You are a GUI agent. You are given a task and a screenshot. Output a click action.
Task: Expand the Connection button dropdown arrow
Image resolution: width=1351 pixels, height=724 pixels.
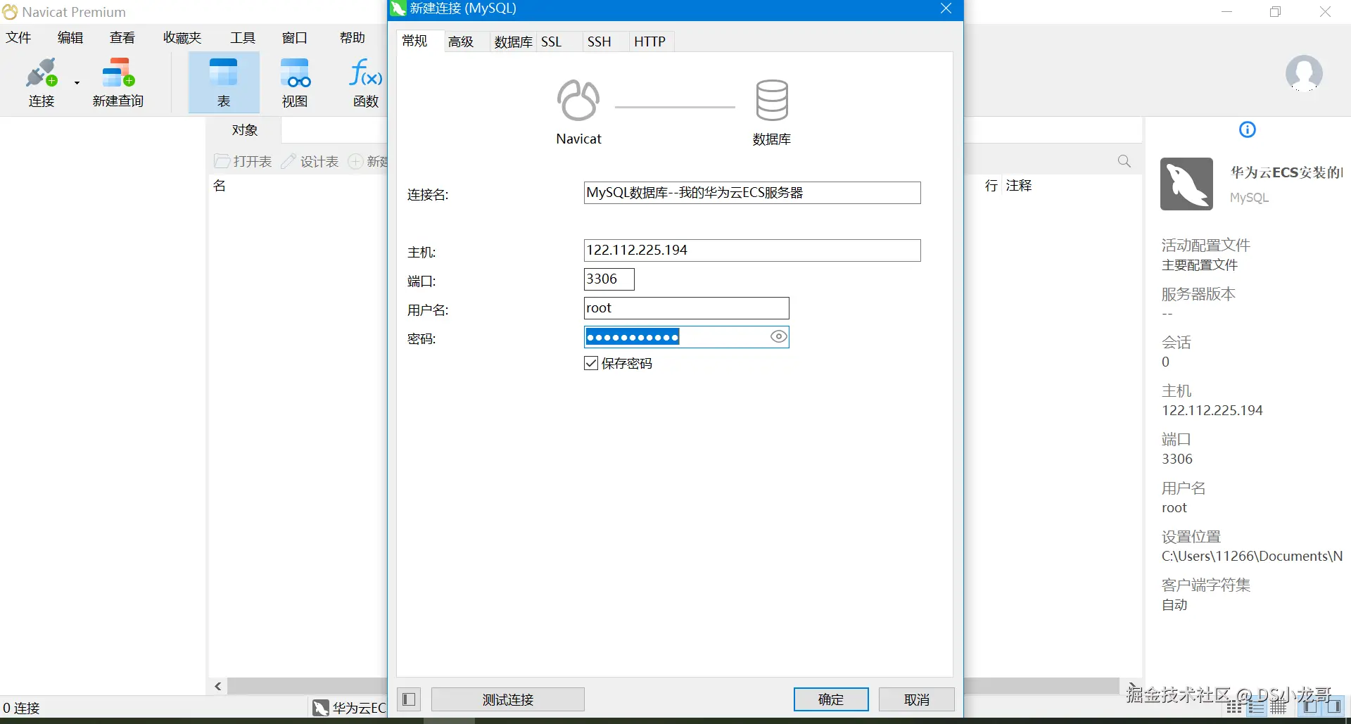77,83
